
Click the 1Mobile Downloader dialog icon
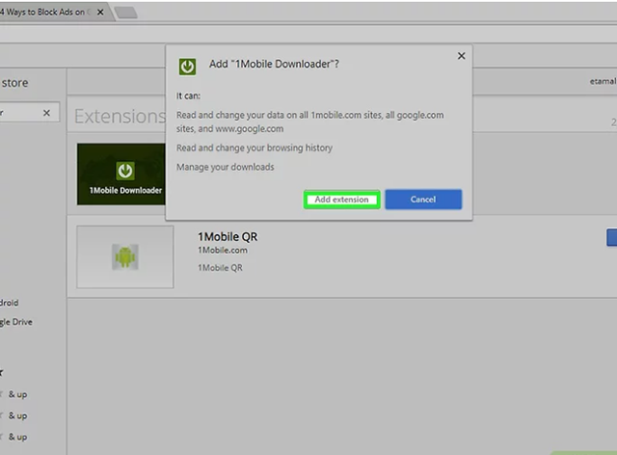(x=187, y=67)
